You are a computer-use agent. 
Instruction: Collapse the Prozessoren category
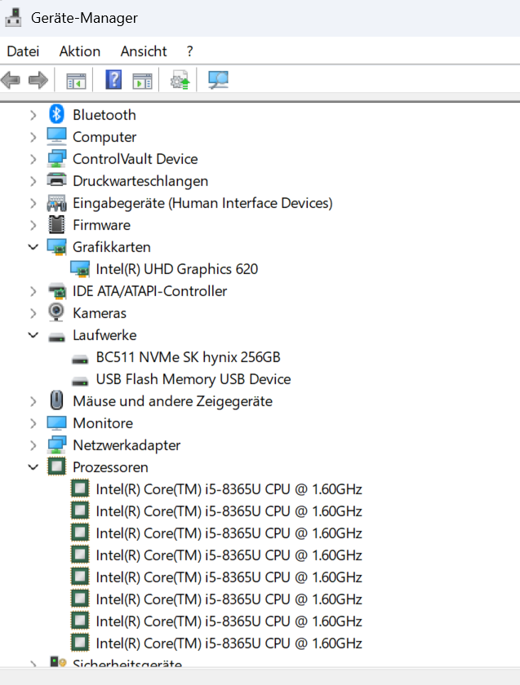[x=33, y=467]
